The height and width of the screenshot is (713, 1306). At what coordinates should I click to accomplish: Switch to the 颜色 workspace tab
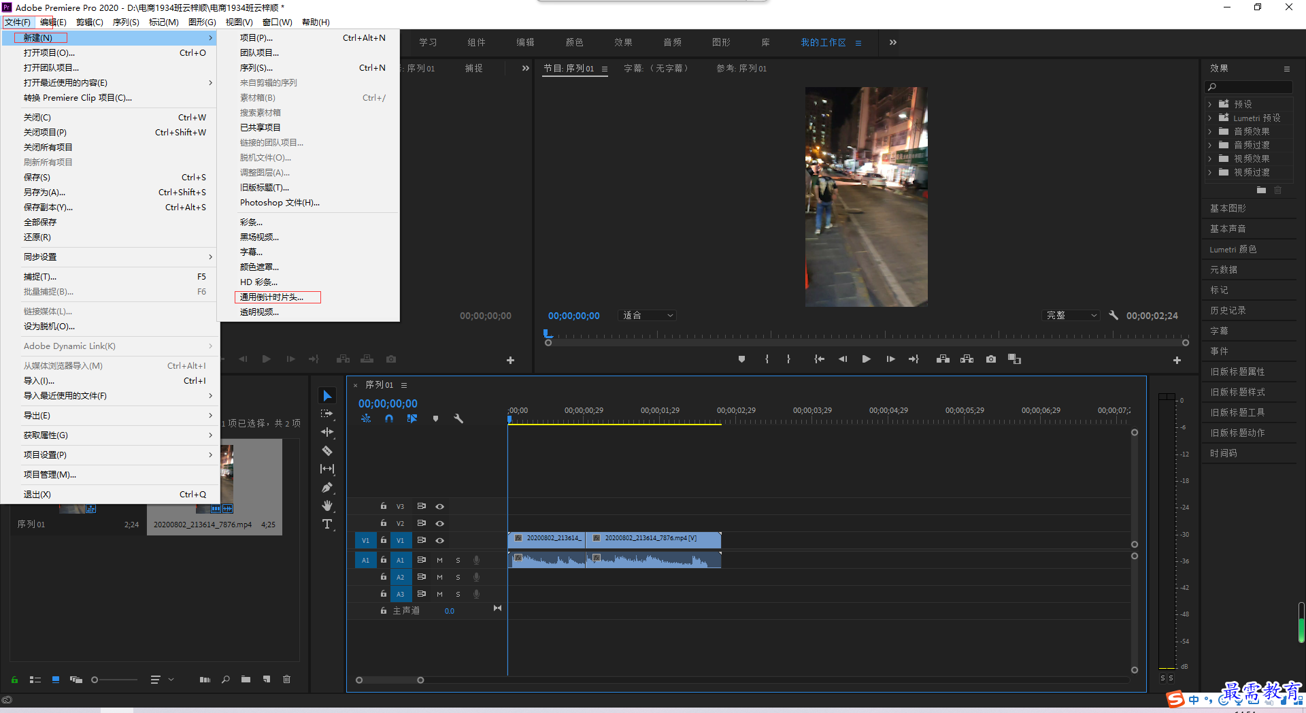(574, 42)
